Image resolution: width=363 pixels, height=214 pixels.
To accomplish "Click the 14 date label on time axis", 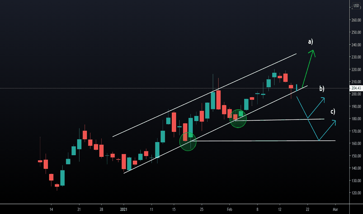I will point(51,209).
